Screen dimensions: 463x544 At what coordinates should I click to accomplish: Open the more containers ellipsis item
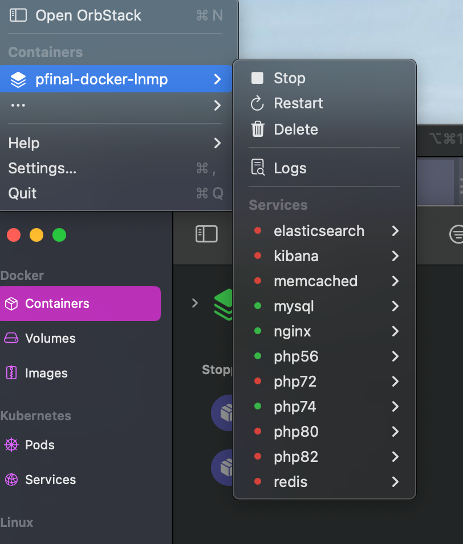pyautogui.click(x=114, y=105)
